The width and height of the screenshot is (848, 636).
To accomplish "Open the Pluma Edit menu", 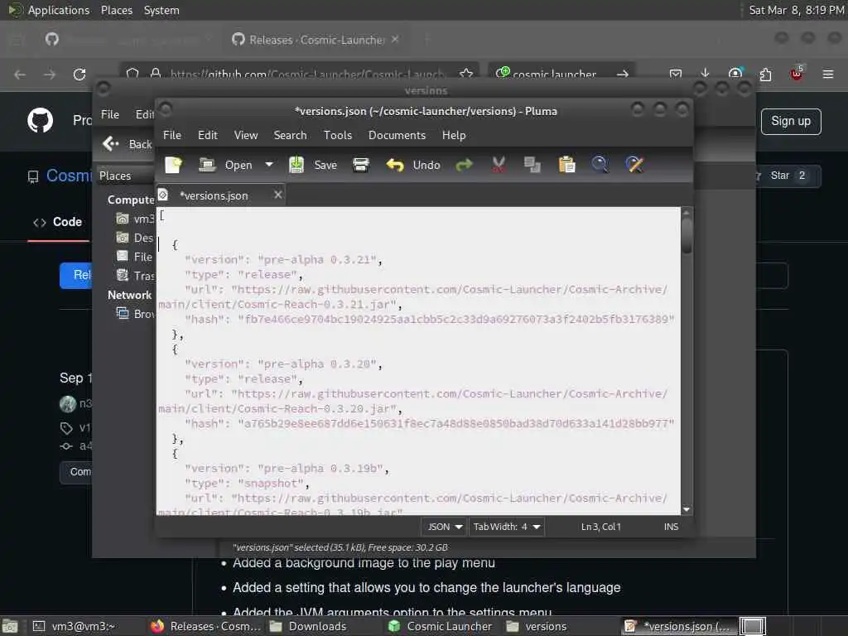I will [208, 135].
